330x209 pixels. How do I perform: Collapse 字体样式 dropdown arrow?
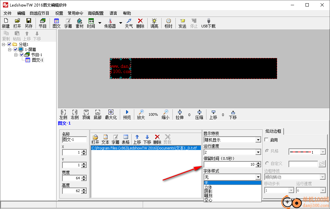(x=258, y=177)
